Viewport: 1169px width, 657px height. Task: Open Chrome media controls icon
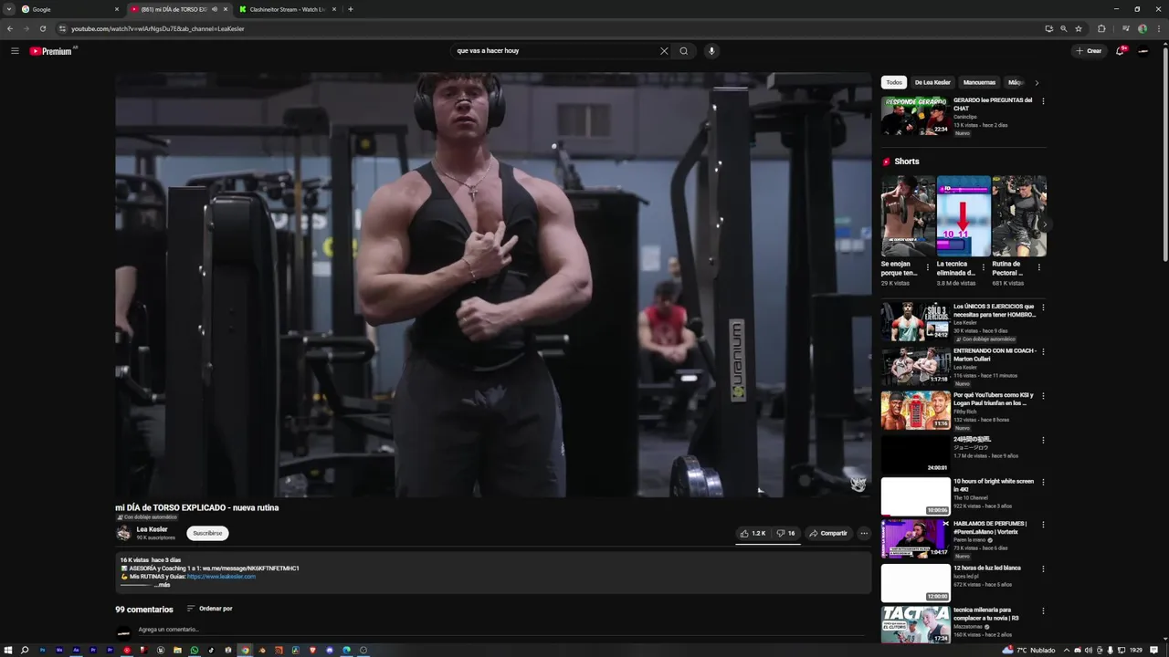pyautogui.click(x=1126, y=28)
